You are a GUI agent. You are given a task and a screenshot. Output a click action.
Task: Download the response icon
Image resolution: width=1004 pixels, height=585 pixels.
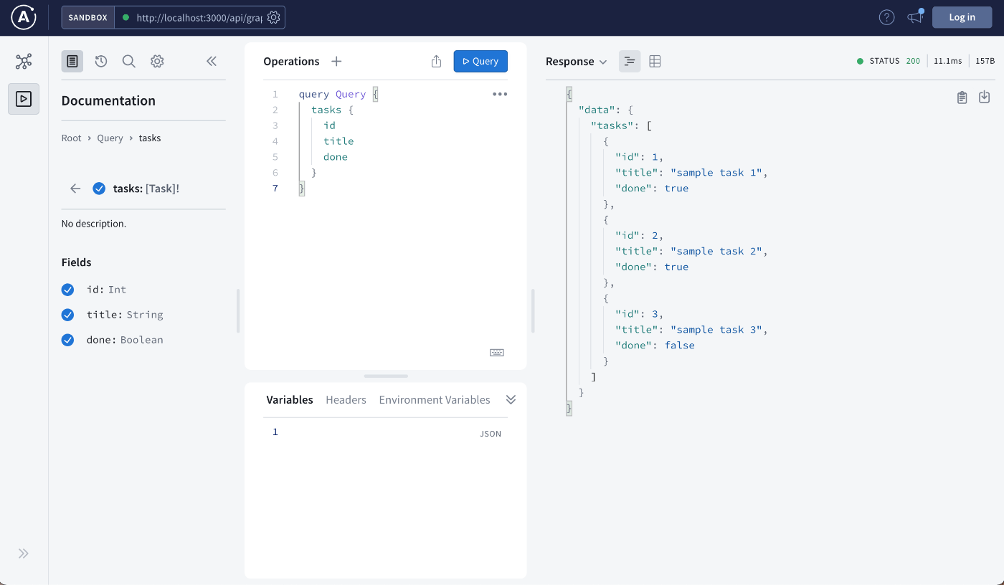pos(985,97)
